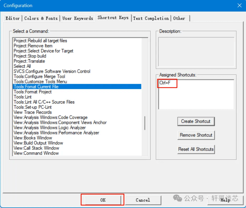
Task: Click Reset All Shortcuts button
Action: click(196, 149)
